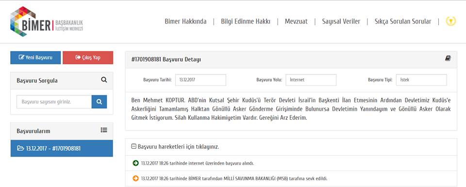Click the Başvuru Tarihi field
This screenshot has width=466, height=187.
200,80
